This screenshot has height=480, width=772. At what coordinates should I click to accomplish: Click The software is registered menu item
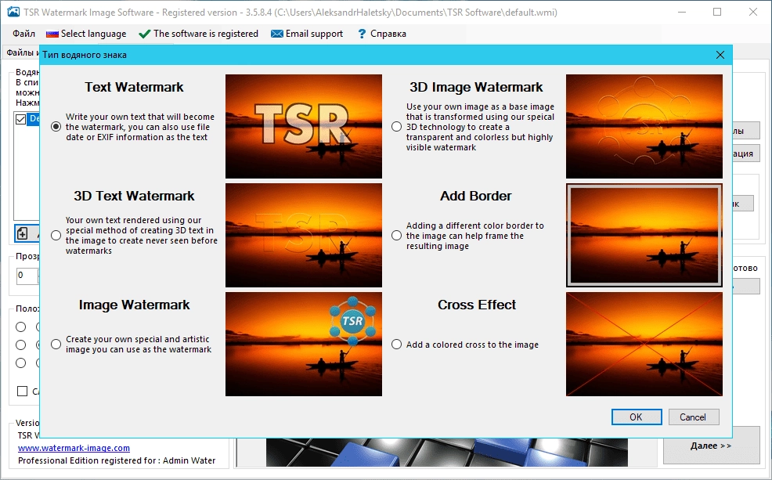198,34
